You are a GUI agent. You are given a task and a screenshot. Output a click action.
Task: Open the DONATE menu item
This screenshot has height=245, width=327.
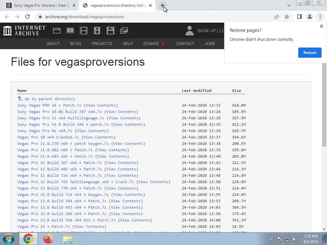[x=154, y=43]
